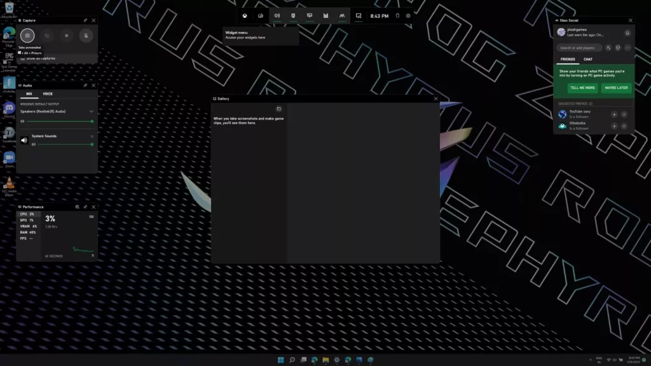Select the VRAM metric in Performance
Viewport: 651px width, 366px height.
(x=27, y=227)
